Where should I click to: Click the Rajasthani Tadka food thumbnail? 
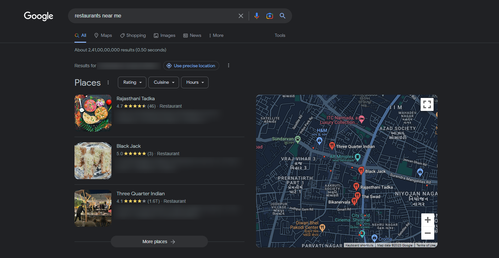(x=93, y=113)
